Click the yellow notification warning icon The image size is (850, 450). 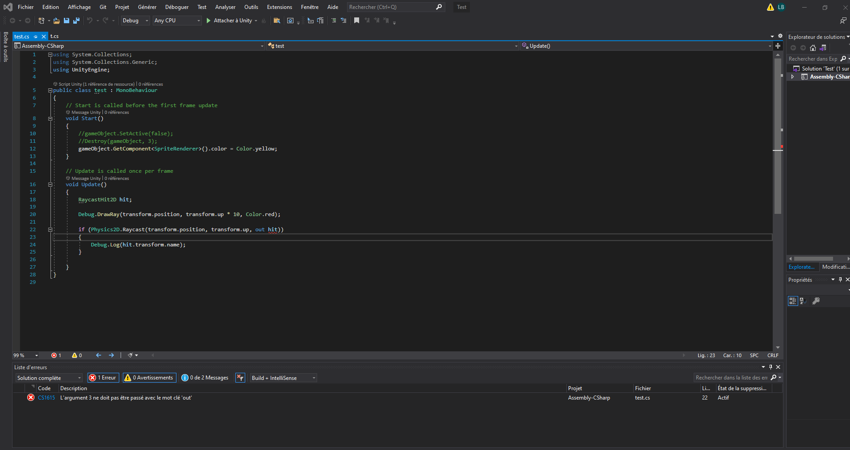point(770,7)
